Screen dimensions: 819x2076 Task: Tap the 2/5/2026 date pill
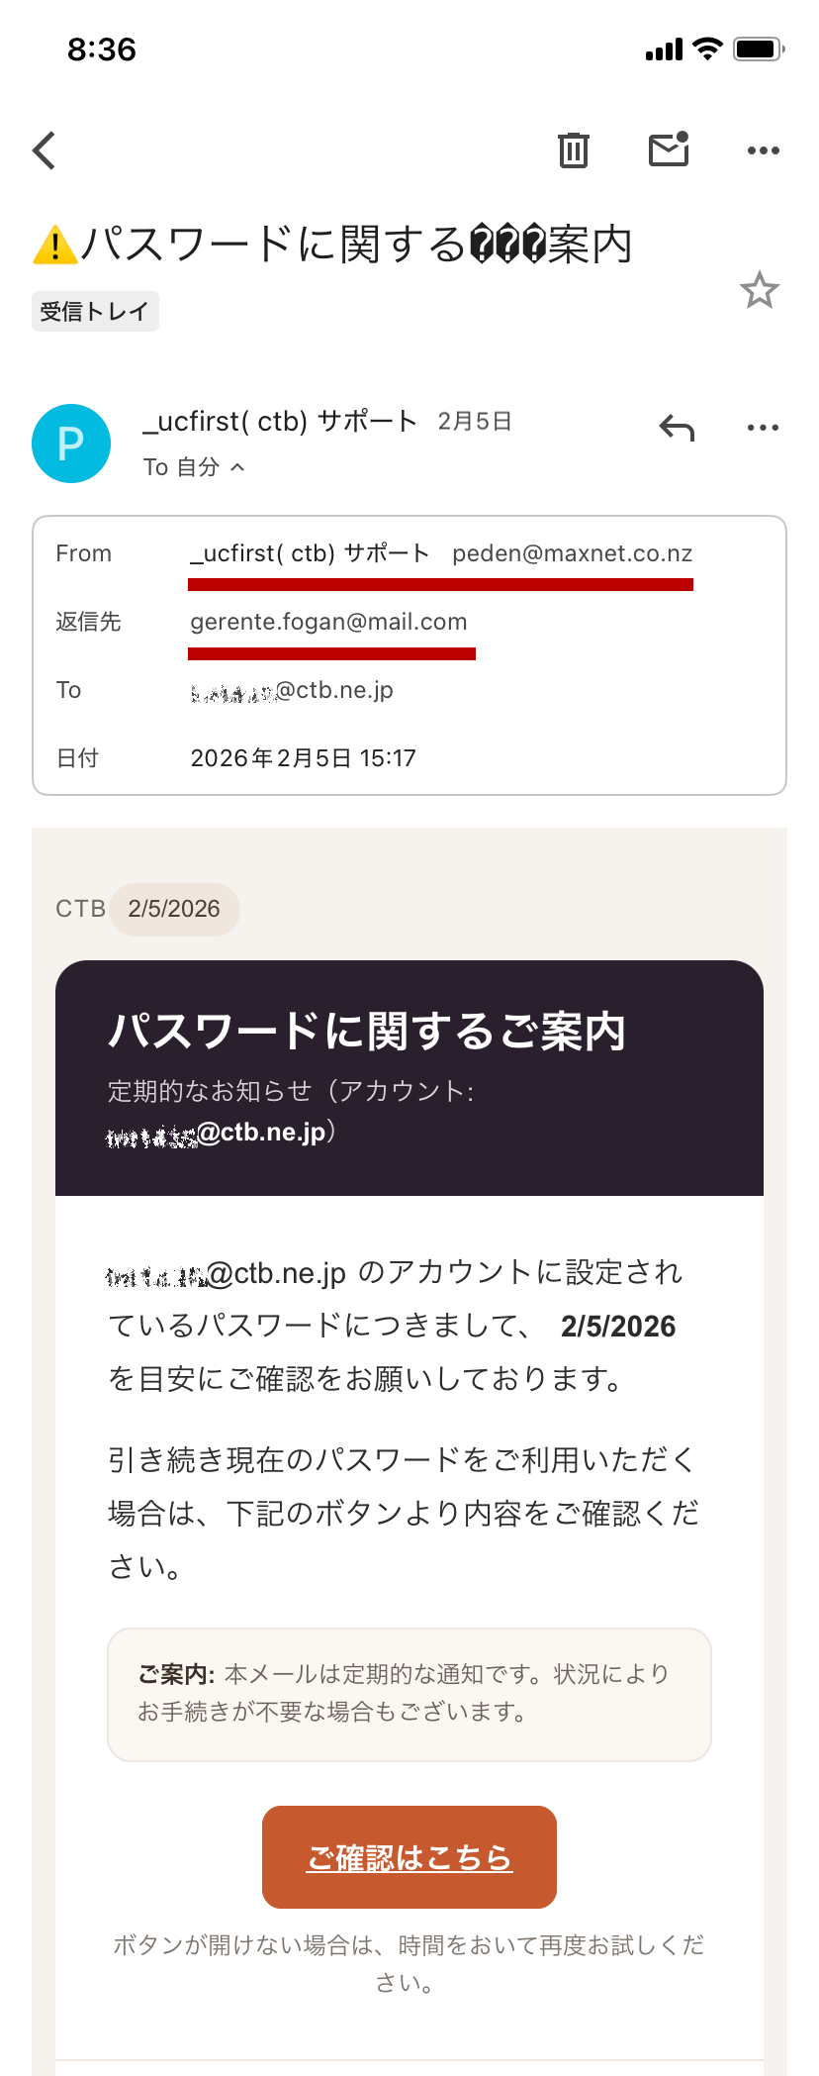[x=174, y=909]
